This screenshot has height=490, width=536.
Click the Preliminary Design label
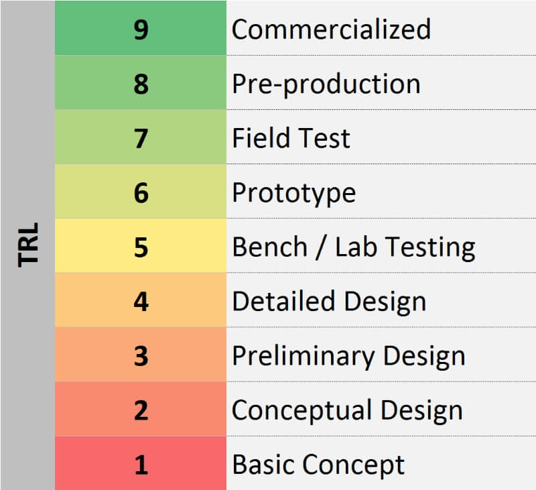point(348,357)
